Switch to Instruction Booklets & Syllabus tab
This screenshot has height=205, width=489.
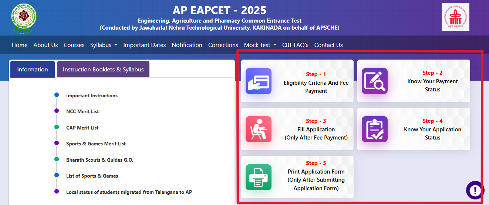pyautogui.click(x=103, y=70)
